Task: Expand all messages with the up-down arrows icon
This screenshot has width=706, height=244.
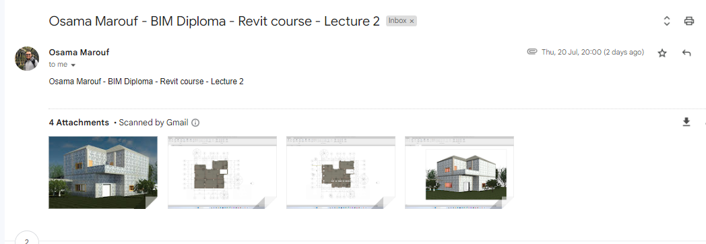Action: click(667, 21)
